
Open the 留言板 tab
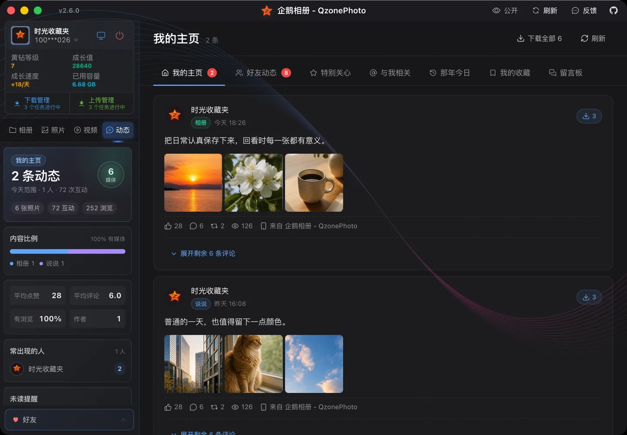pyautogui.click(x=566, y=73)
